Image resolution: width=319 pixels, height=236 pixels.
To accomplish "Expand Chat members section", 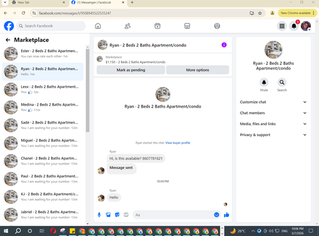I will pos(273,113).
